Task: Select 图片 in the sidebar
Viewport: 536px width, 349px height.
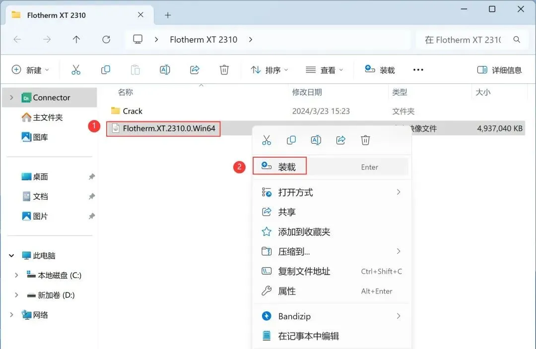Action: pos(35,217)
